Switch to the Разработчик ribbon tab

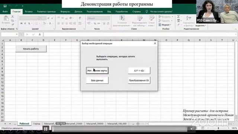tap(122, 12)
